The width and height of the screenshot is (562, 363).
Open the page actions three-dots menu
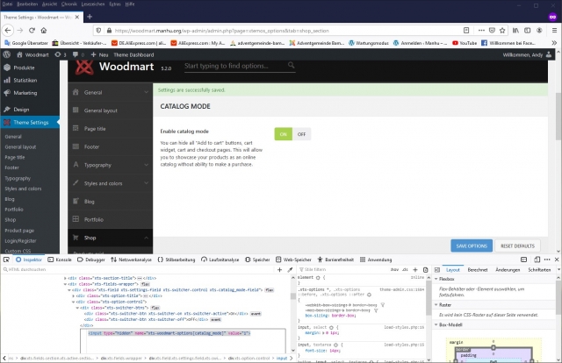pyautogui.click(x=481, y=31)
